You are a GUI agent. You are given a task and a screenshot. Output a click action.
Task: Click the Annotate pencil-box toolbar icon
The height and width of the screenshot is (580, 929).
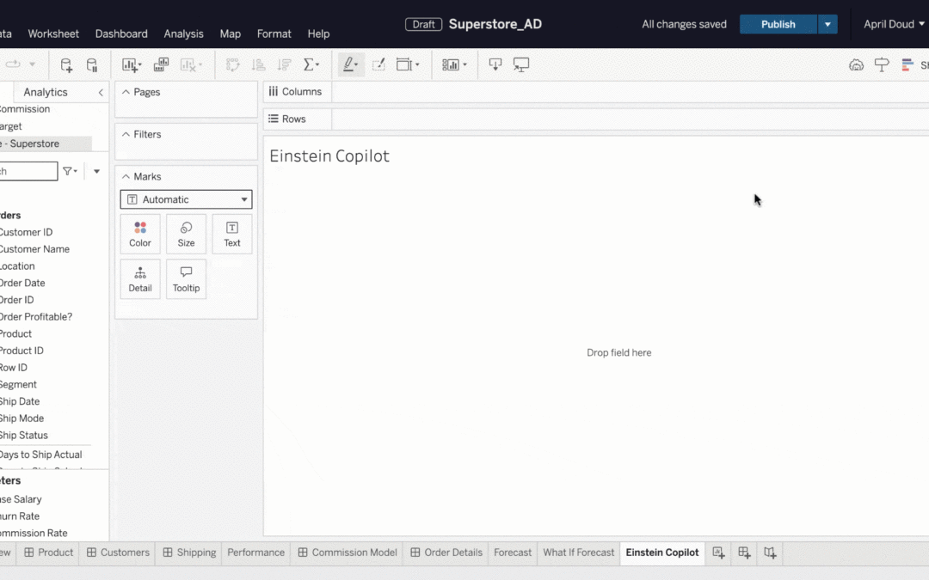(378, 65)
